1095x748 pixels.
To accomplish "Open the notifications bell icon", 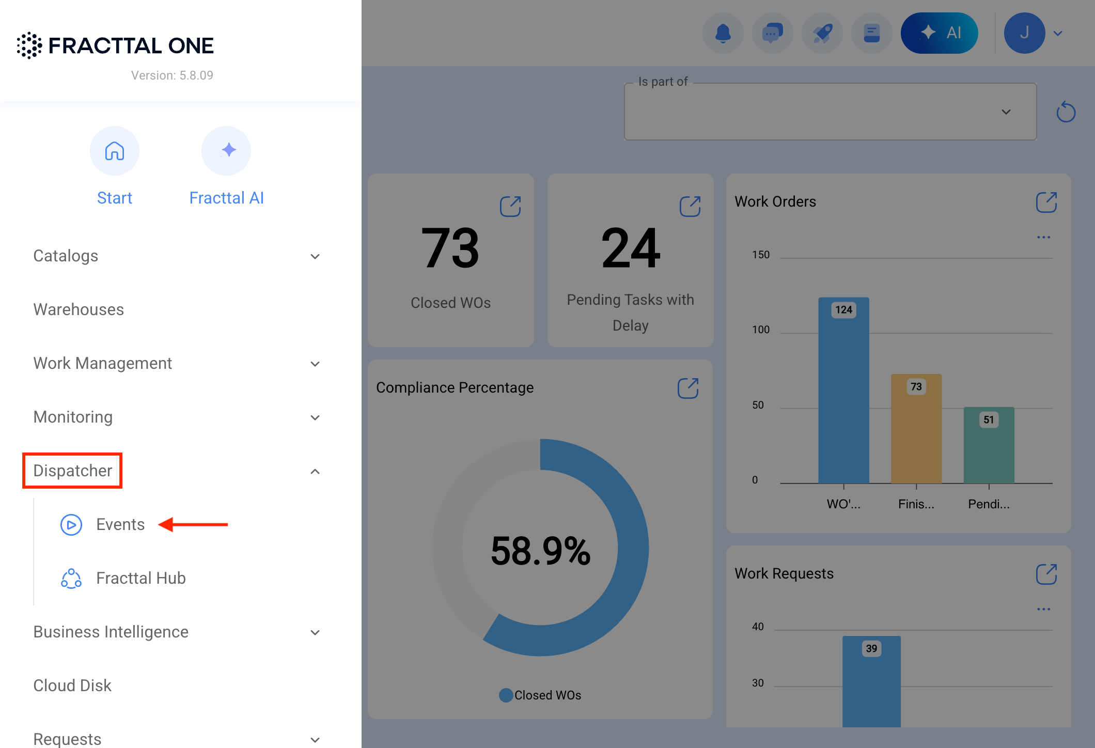I will pyautogui.click(x=723, y=33).
